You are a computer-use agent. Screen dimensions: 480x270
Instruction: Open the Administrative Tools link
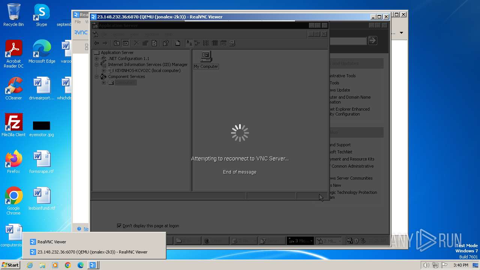point(343,76)
